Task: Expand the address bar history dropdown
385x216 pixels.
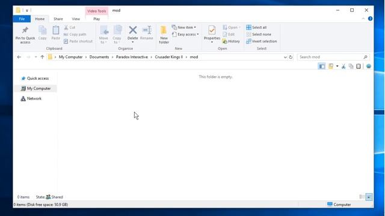Action: [285, 57]
